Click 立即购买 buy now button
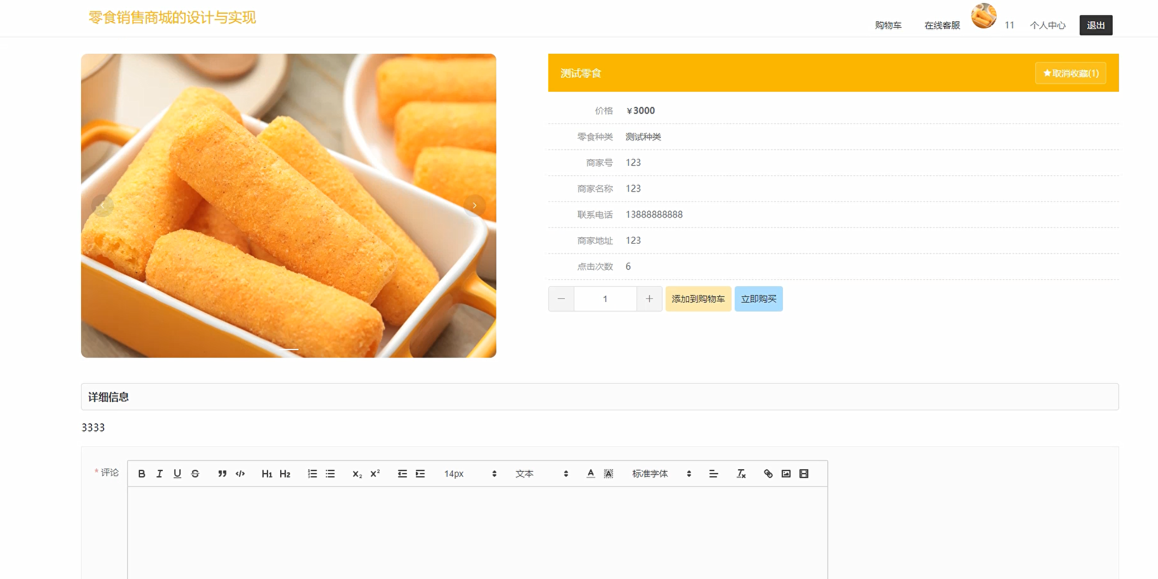The height and width of the screenshot is (579, 1158). [x=759, y=299]
